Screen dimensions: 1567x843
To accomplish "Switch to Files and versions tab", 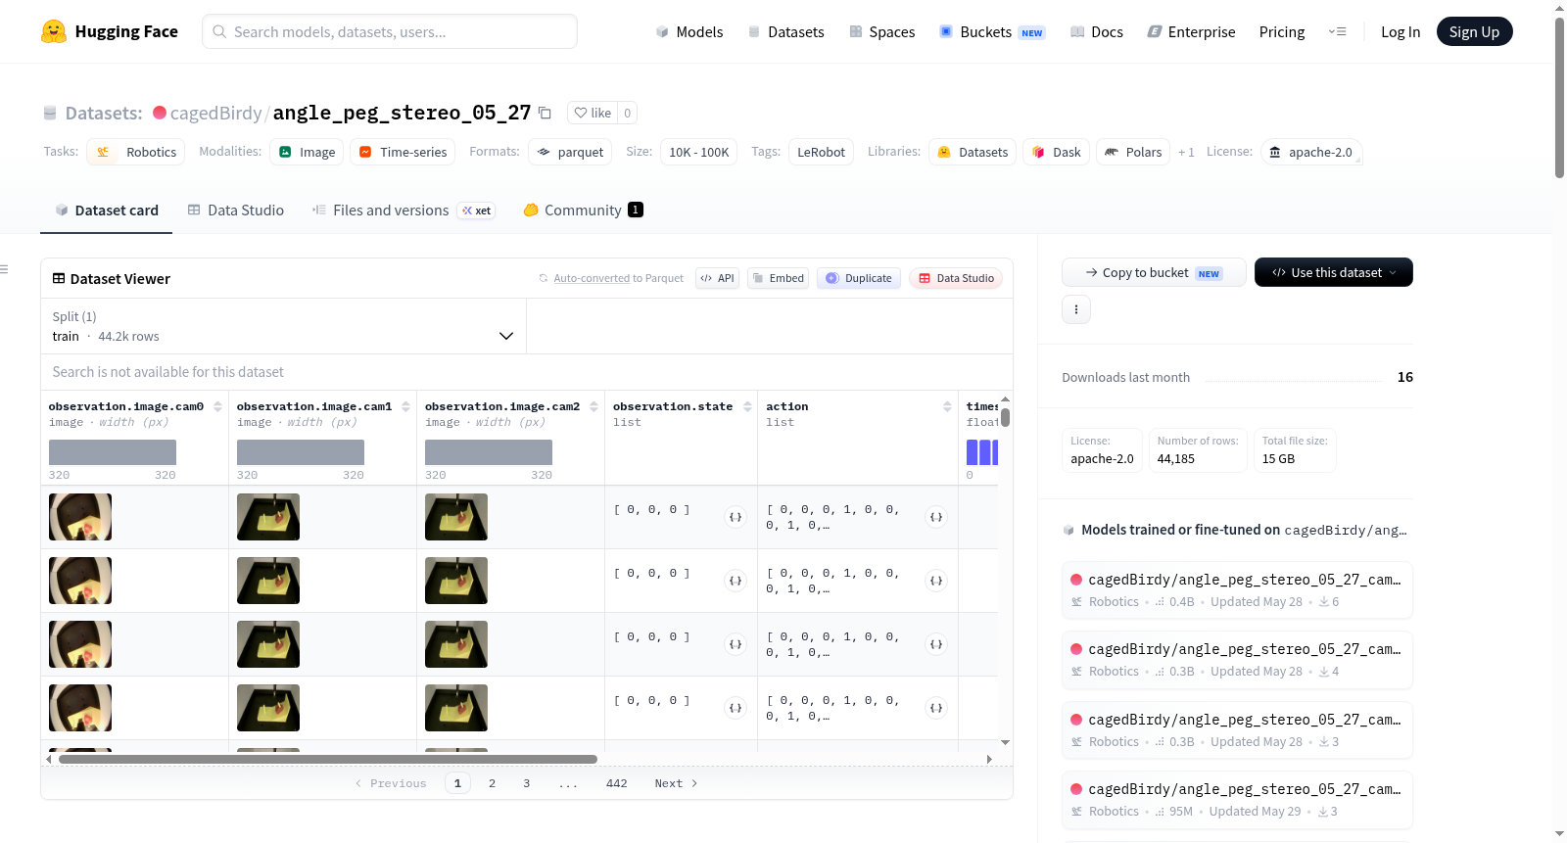I will (x=404, y=211).
